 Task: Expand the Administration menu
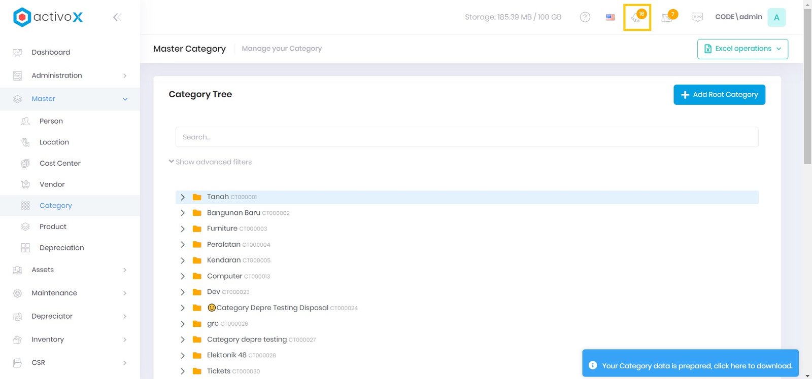point(70,75)
